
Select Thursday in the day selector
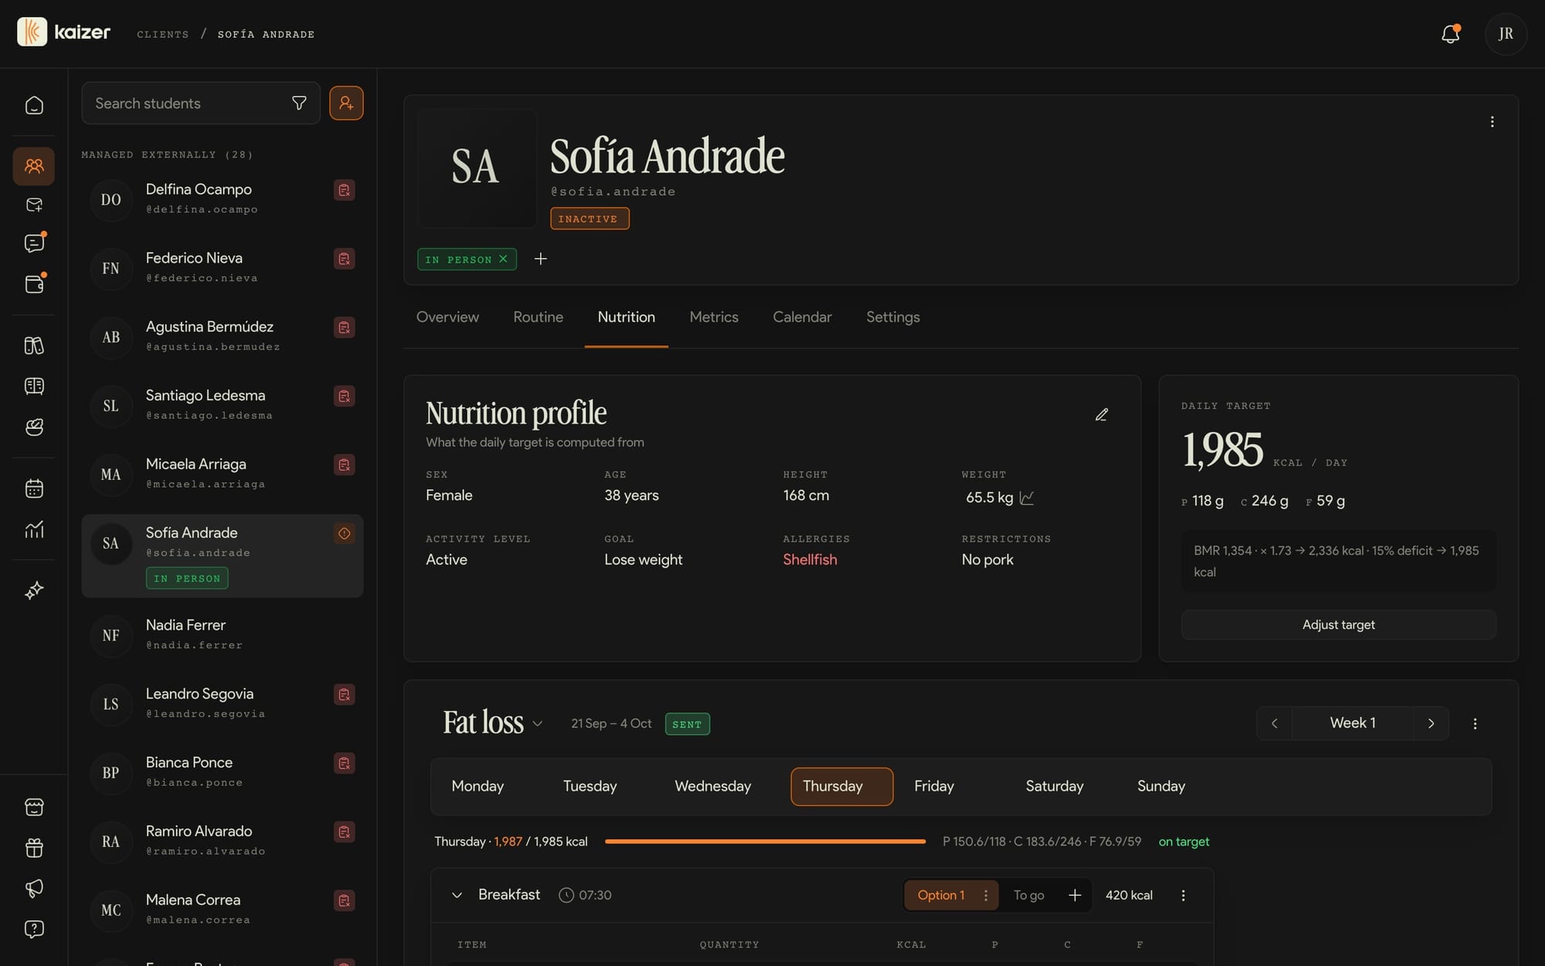[x=842, y=787]
